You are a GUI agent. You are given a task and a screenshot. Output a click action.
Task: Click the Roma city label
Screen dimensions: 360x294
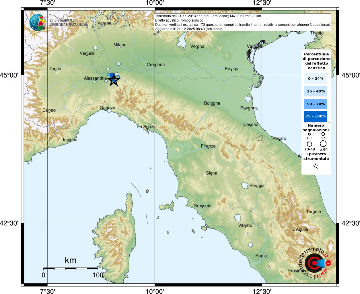tap(261, 256)
